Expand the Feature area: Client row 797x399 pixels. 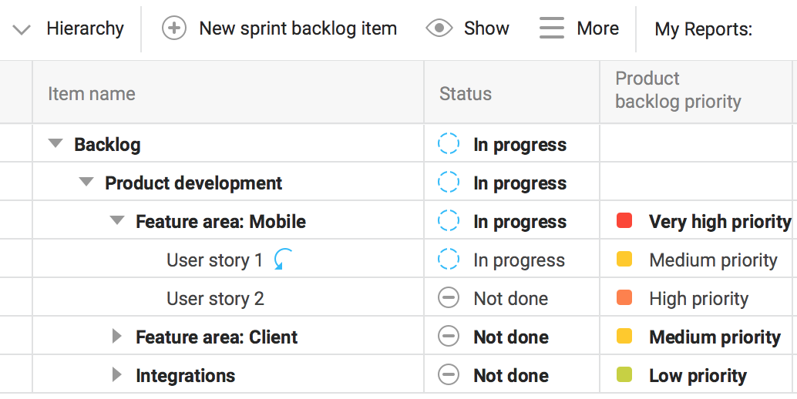[117, 337]
